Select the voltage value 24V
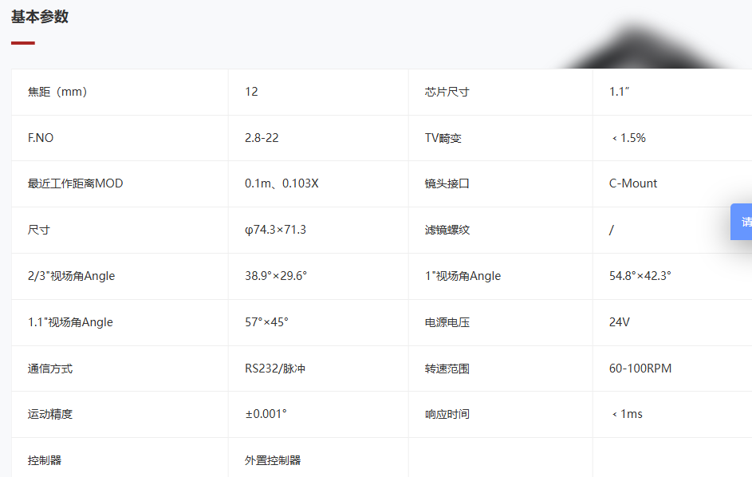 619,322
